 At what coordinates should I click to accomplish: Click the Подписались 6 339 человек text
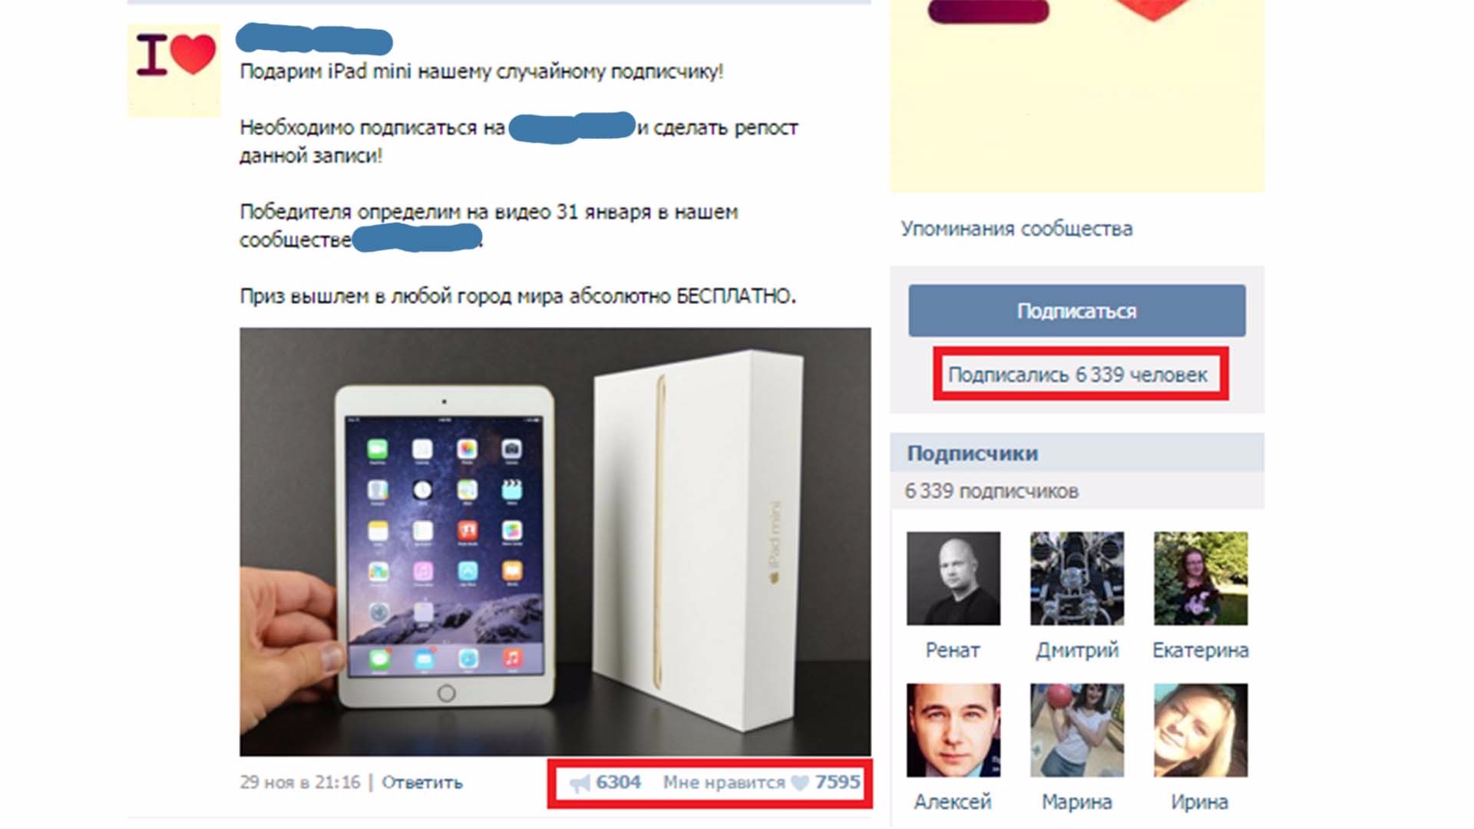coord(1078,375)
